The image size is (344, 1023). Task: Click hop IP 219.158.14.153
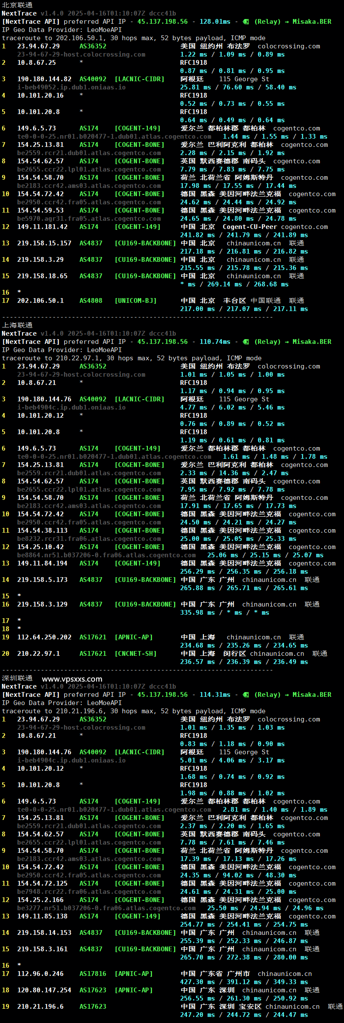pos(44,933)
